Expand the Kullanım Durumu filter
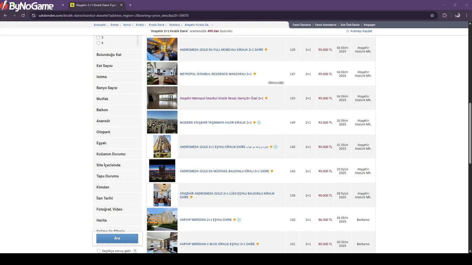 pos(117,154)
